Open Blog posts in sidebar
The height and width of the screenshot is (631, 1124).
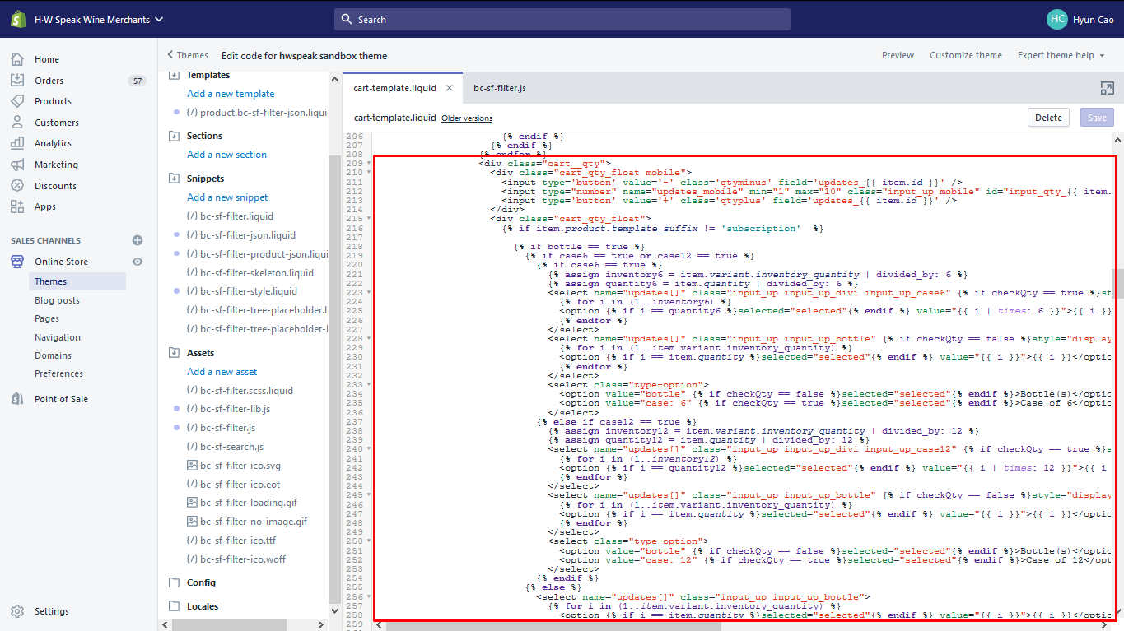[x=57, y=300]
